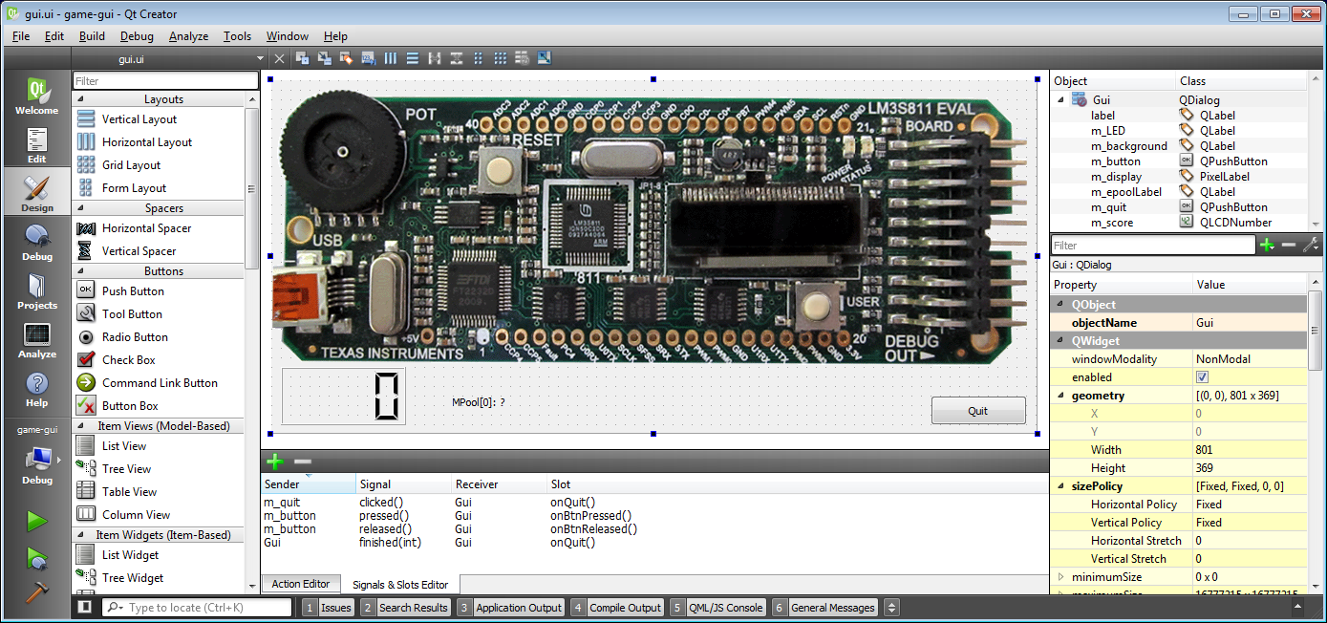Apply Lay Out in a Grid

click(x=501, y=58)
